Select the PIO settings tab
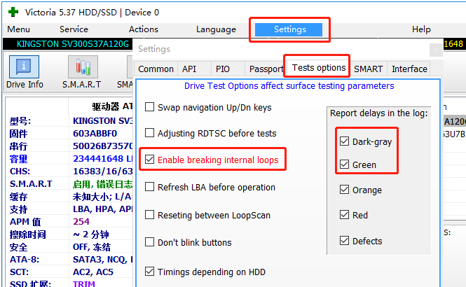The height and width of the screenshot is (287, 466). (223, 69)
